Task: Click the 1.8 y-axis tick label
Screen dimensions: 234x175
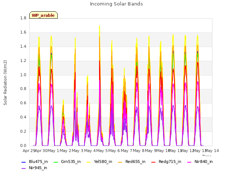Action: coord(23,18)
